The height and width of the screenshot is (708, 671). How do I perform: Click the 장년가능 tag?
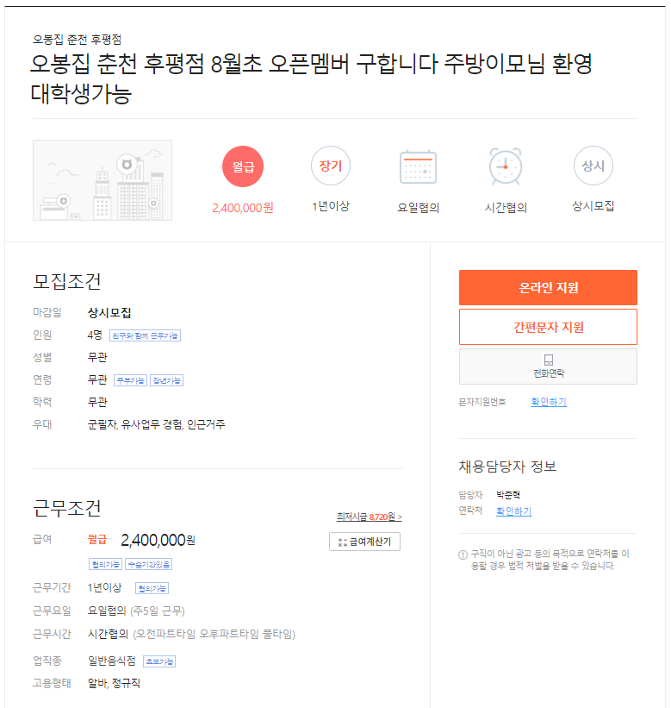(167, 380)
